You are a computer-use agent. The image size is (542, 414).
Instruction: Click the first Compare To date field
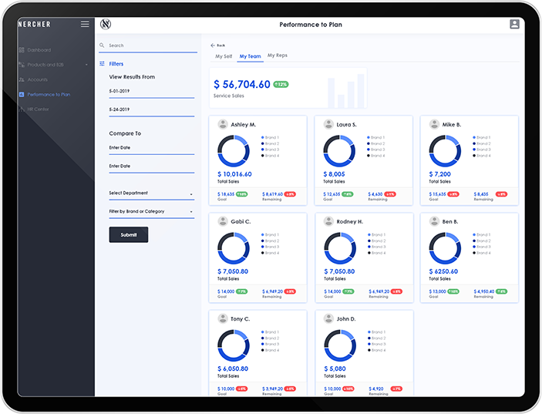pos(151,147)
